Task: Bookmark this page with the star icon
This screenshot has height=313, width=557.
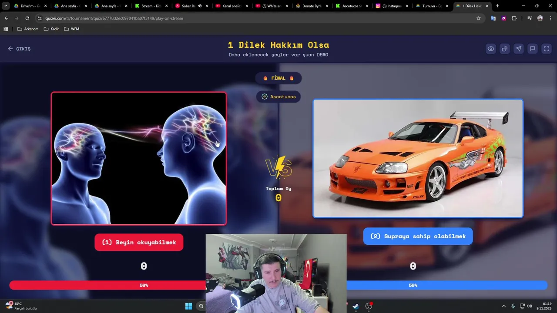Action: [479, 18]
